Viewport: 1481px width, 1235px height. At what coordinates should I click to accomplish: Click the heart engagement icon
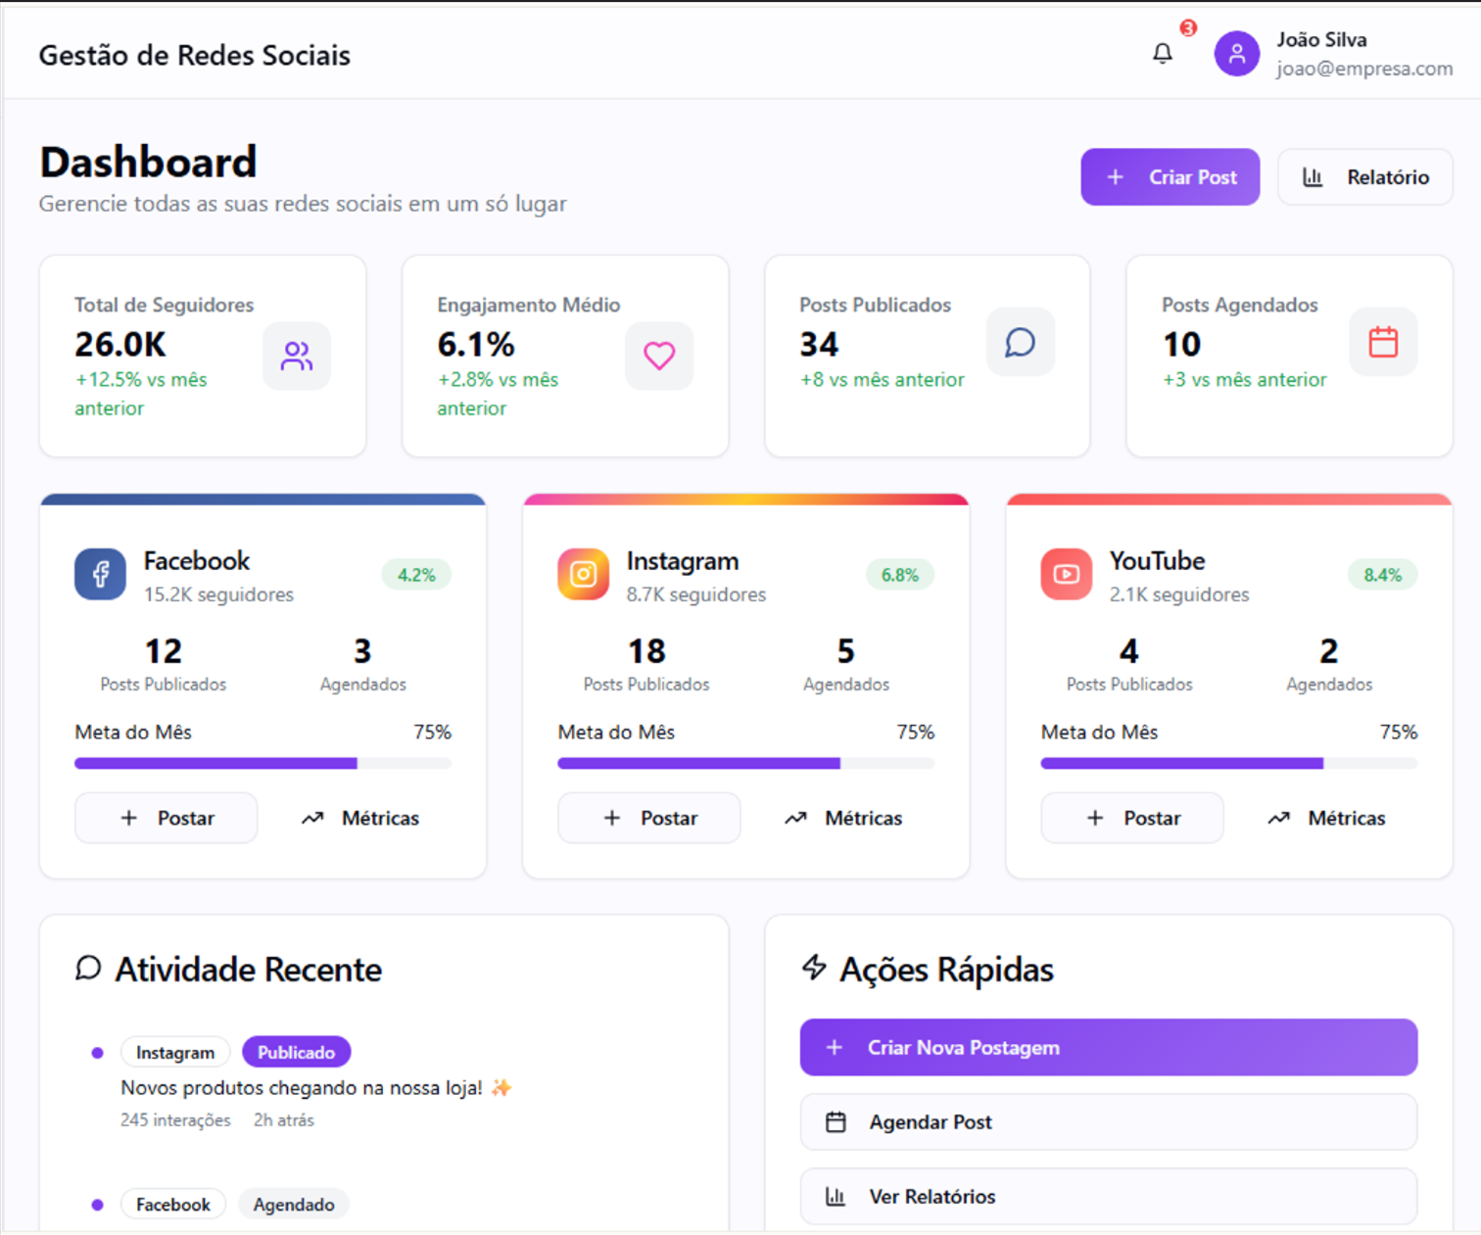coord(659,356)
